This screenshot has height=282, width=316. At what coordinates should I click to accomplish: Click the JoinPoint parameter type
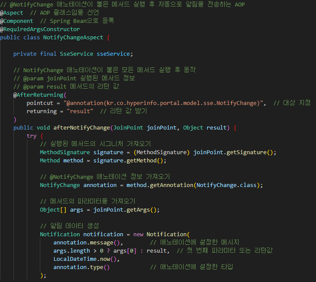pos(128,128)
